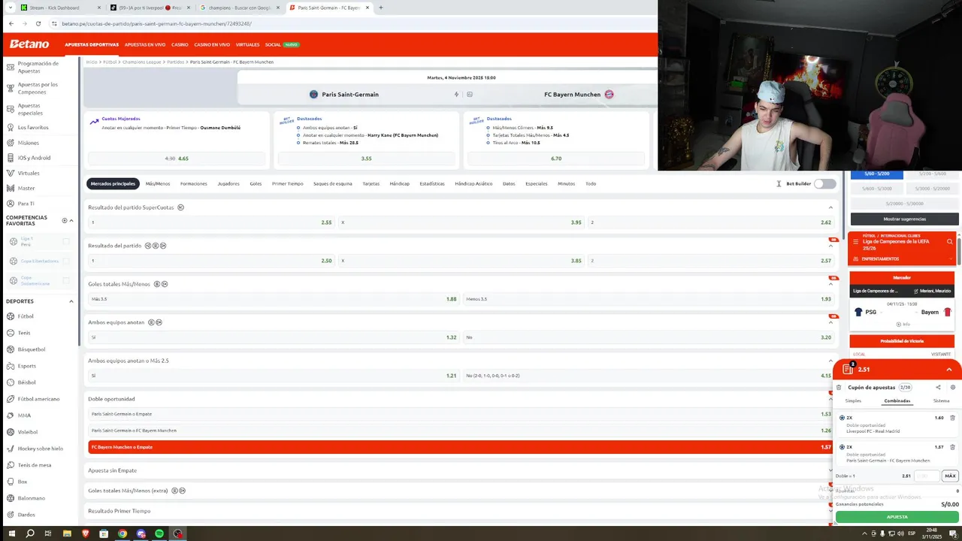
Task: Check the Liga 1 Perú favorite box
Action: [x=66, y=241]
